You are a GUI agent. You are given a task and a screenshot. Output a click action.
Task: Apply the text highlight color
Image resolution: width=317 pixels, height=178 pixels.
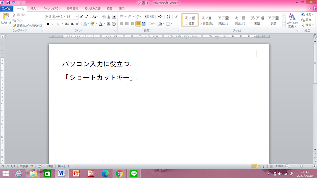93,24
